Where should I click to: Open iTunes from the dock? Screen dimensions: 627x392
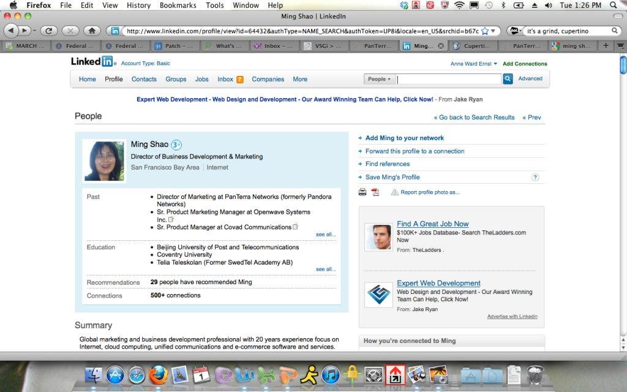(x=331, y=375)
